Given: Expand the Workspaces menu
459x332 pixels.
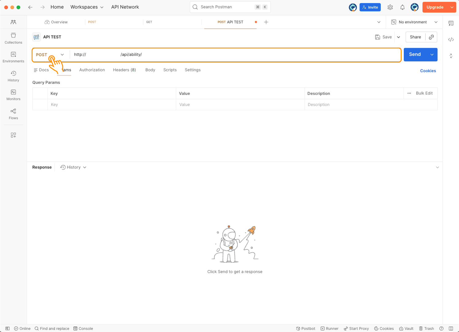Looking at the screenshot, I should coord(87,7).
